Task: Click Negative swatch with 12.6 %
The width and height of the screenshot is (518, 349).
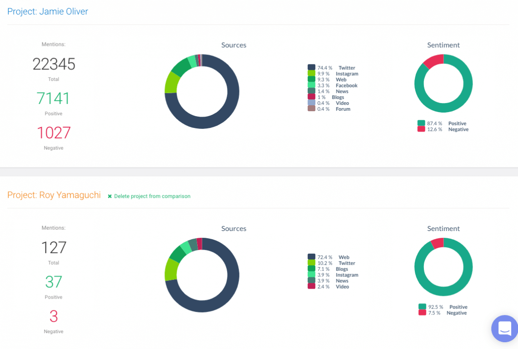Action: point(421,129)
